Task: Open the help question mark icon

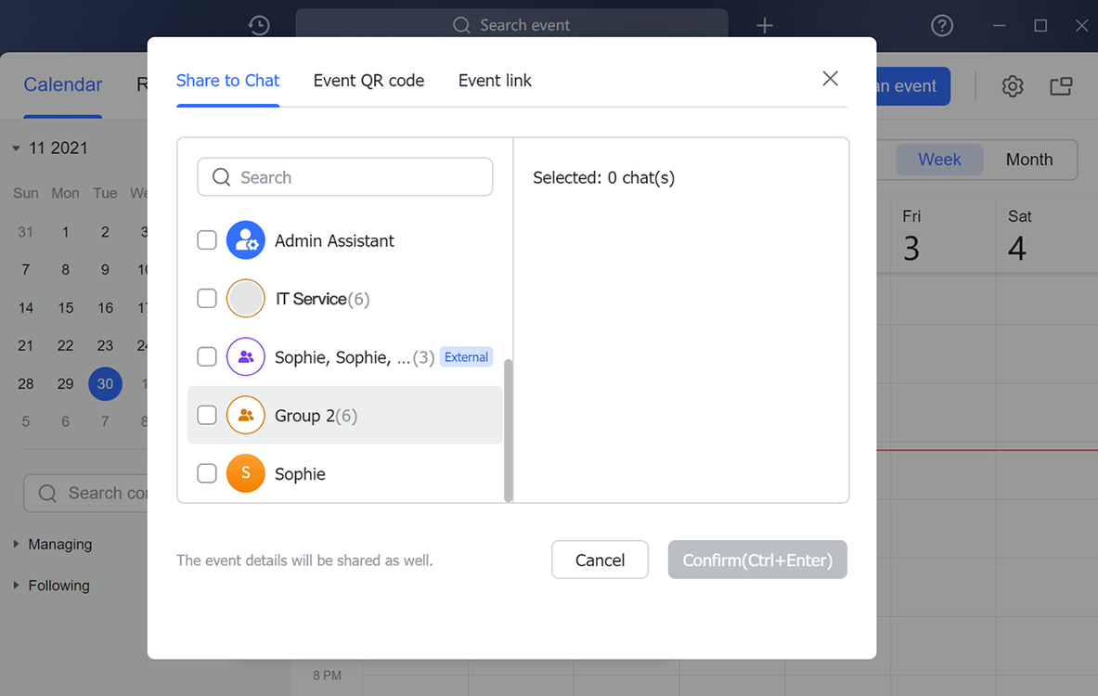Action: pos(942,25)
